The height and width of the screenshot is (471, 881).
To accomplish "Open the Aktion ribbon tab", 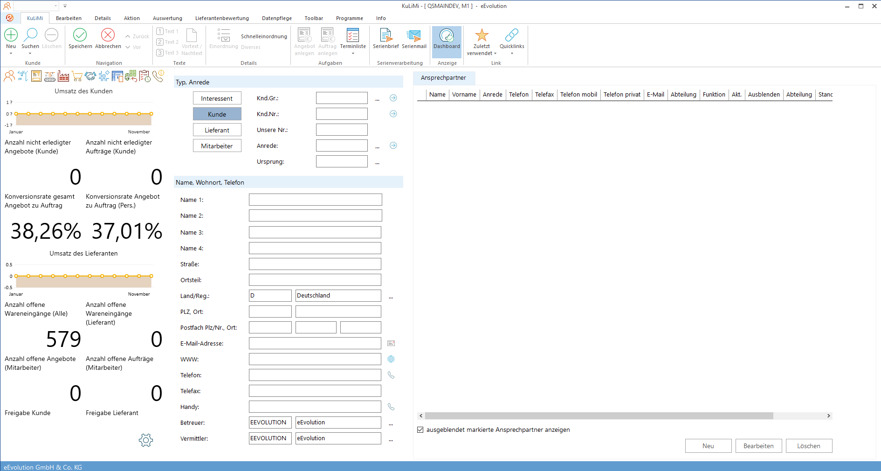I will point(132,18).
